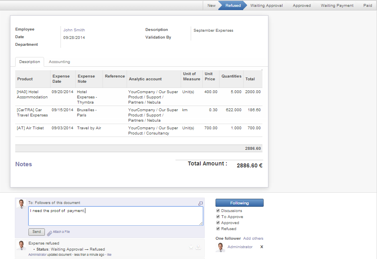Toggle the To Approve subscription checkbox
The height and width of the screenshot is (259, 377).
click(218, 216)
